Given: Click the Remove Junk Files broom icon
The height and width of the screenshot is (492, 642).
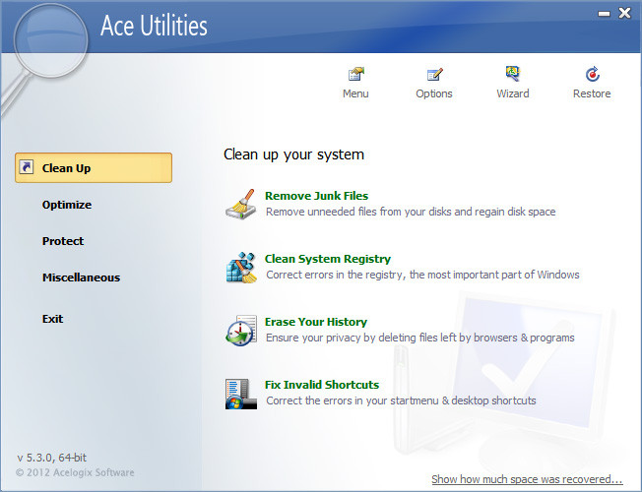Looking at the screenshot, I should pos(241,205).
